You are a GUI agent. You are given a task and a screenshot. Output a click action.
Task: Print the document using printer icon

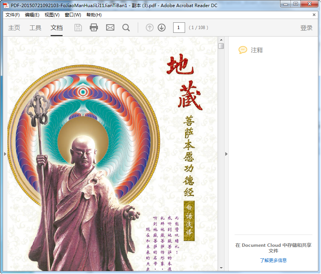94,28
